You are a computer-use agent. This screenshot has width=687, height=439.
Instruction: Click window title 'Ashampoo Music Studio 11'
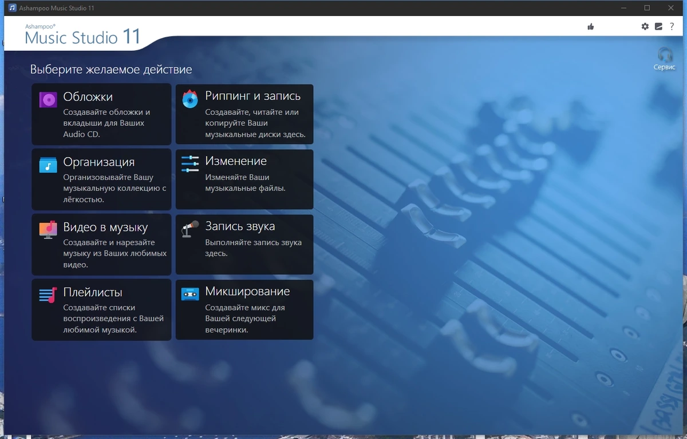[x=57, y=8]
